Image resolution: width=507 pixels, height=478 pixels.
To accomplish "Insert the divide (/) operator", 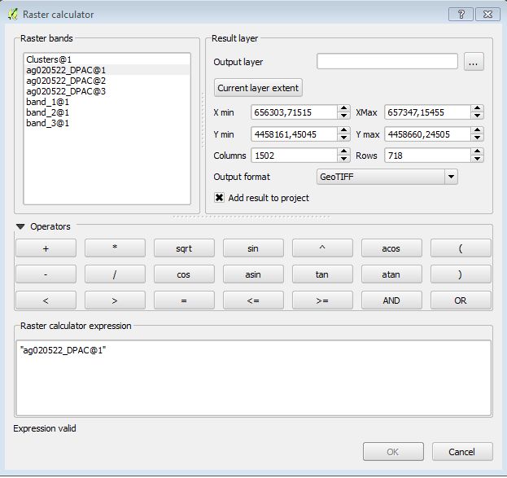I will coord(115,274).
